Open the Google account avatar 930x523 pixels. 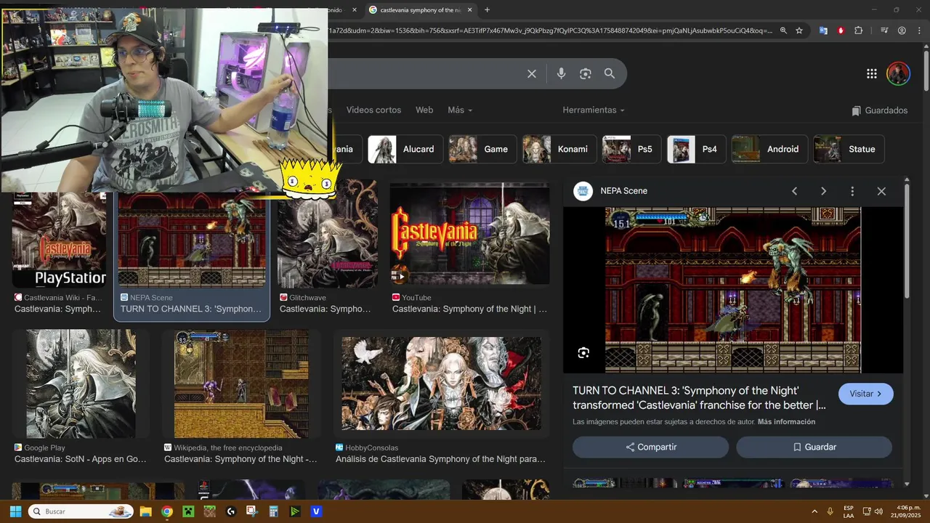[898, 73]
